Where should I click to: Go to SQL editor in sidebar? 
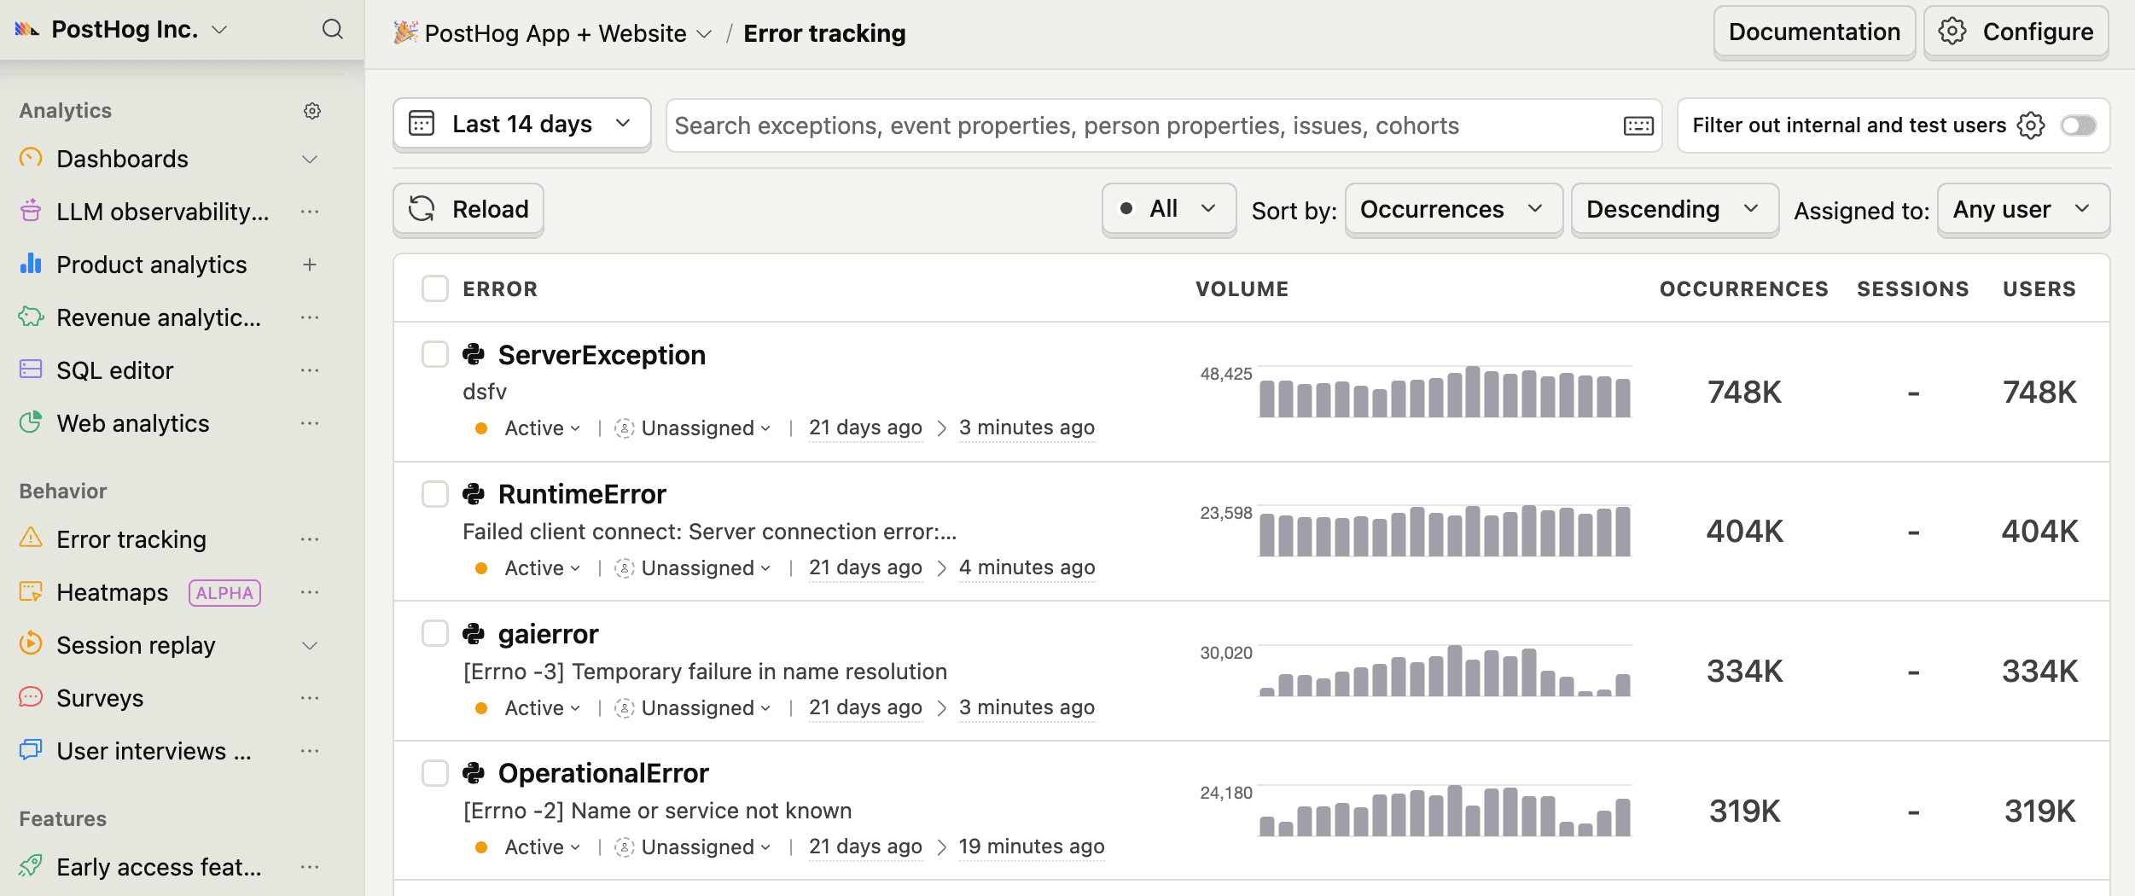coord(115,370)
